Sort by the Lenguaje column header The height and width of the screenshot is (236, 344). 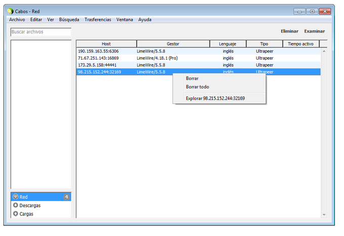(228, 44)
